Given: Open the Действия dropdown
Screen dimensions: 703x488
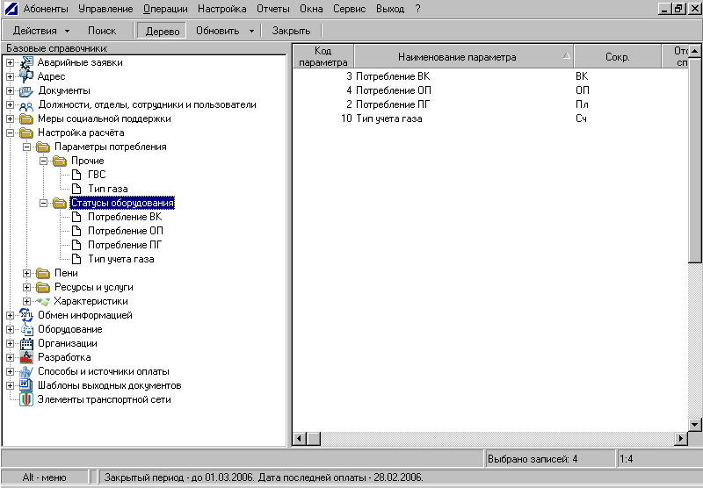Looking at the screenshot, I should (41, 31).
